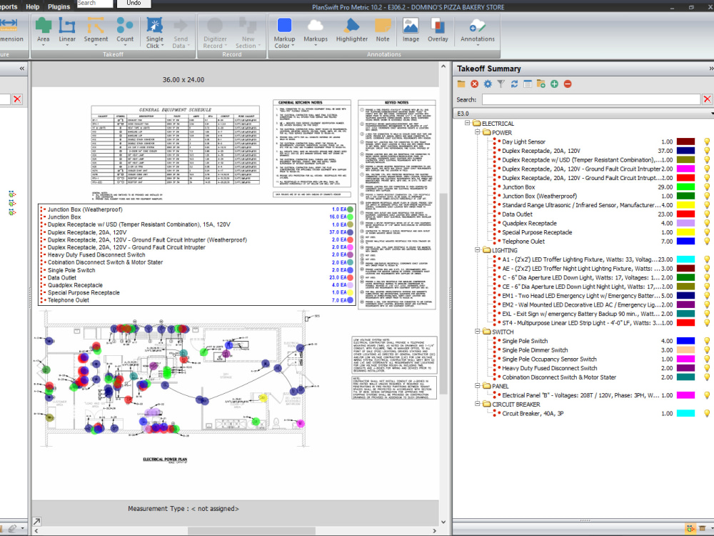Image resolution: width=714 pixels, height=536 pixels.
Task: Open the Reports menu
Action: (x=8, y=6)
